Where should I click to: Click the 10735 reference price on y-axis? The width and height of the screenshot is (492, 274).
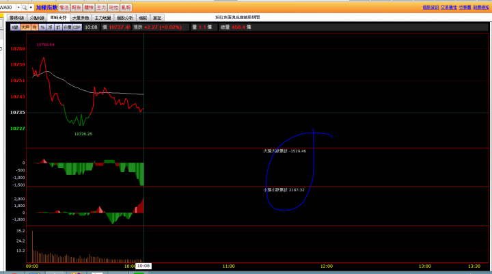pos(18,112)
